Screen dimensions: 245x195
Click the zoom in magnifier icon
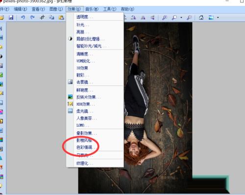pyautogui.click(x=165, y=17)
